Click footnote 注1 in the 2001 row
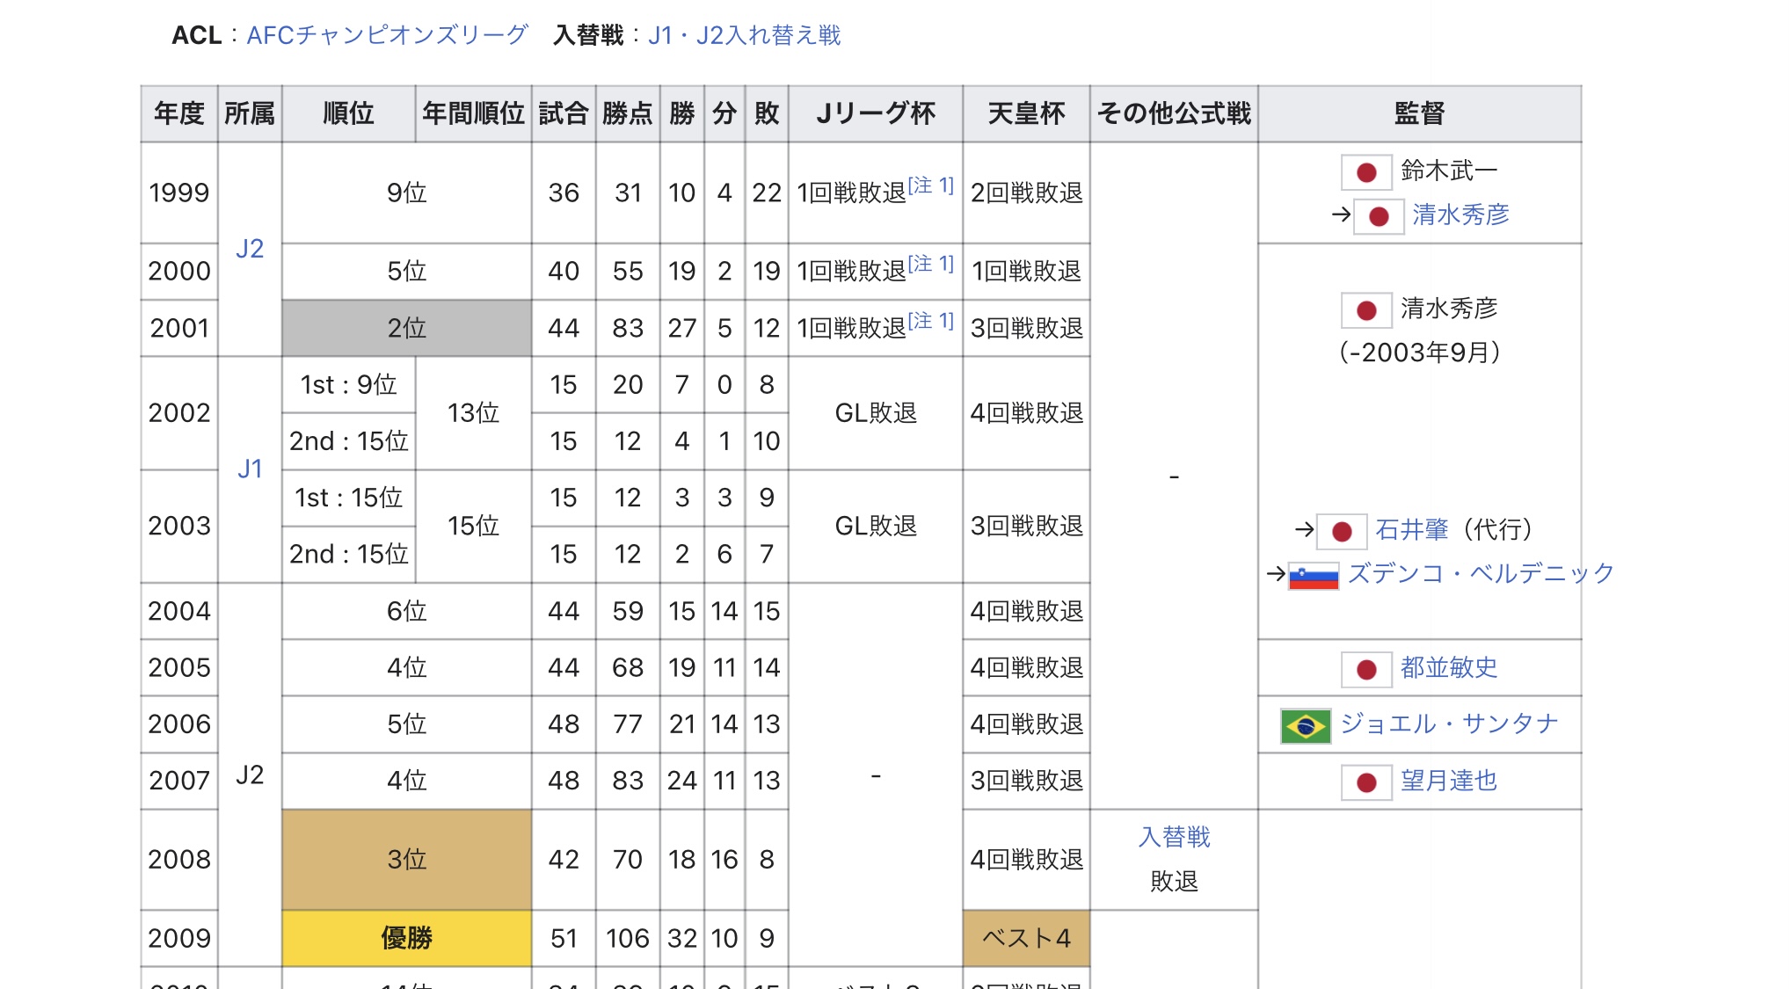 click(x=931, y=321)
